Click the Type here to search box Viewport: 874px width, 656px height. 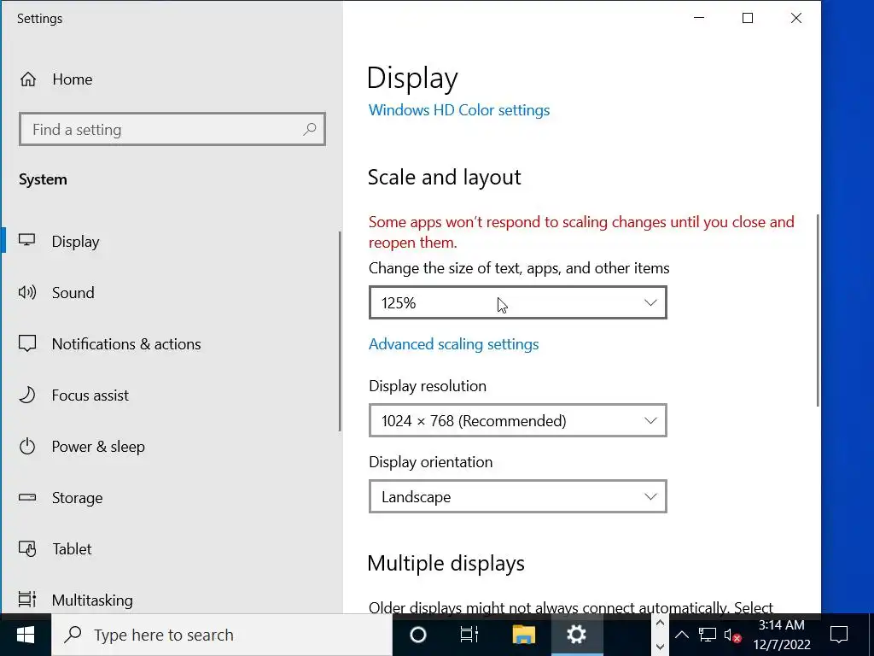[222, 635]
